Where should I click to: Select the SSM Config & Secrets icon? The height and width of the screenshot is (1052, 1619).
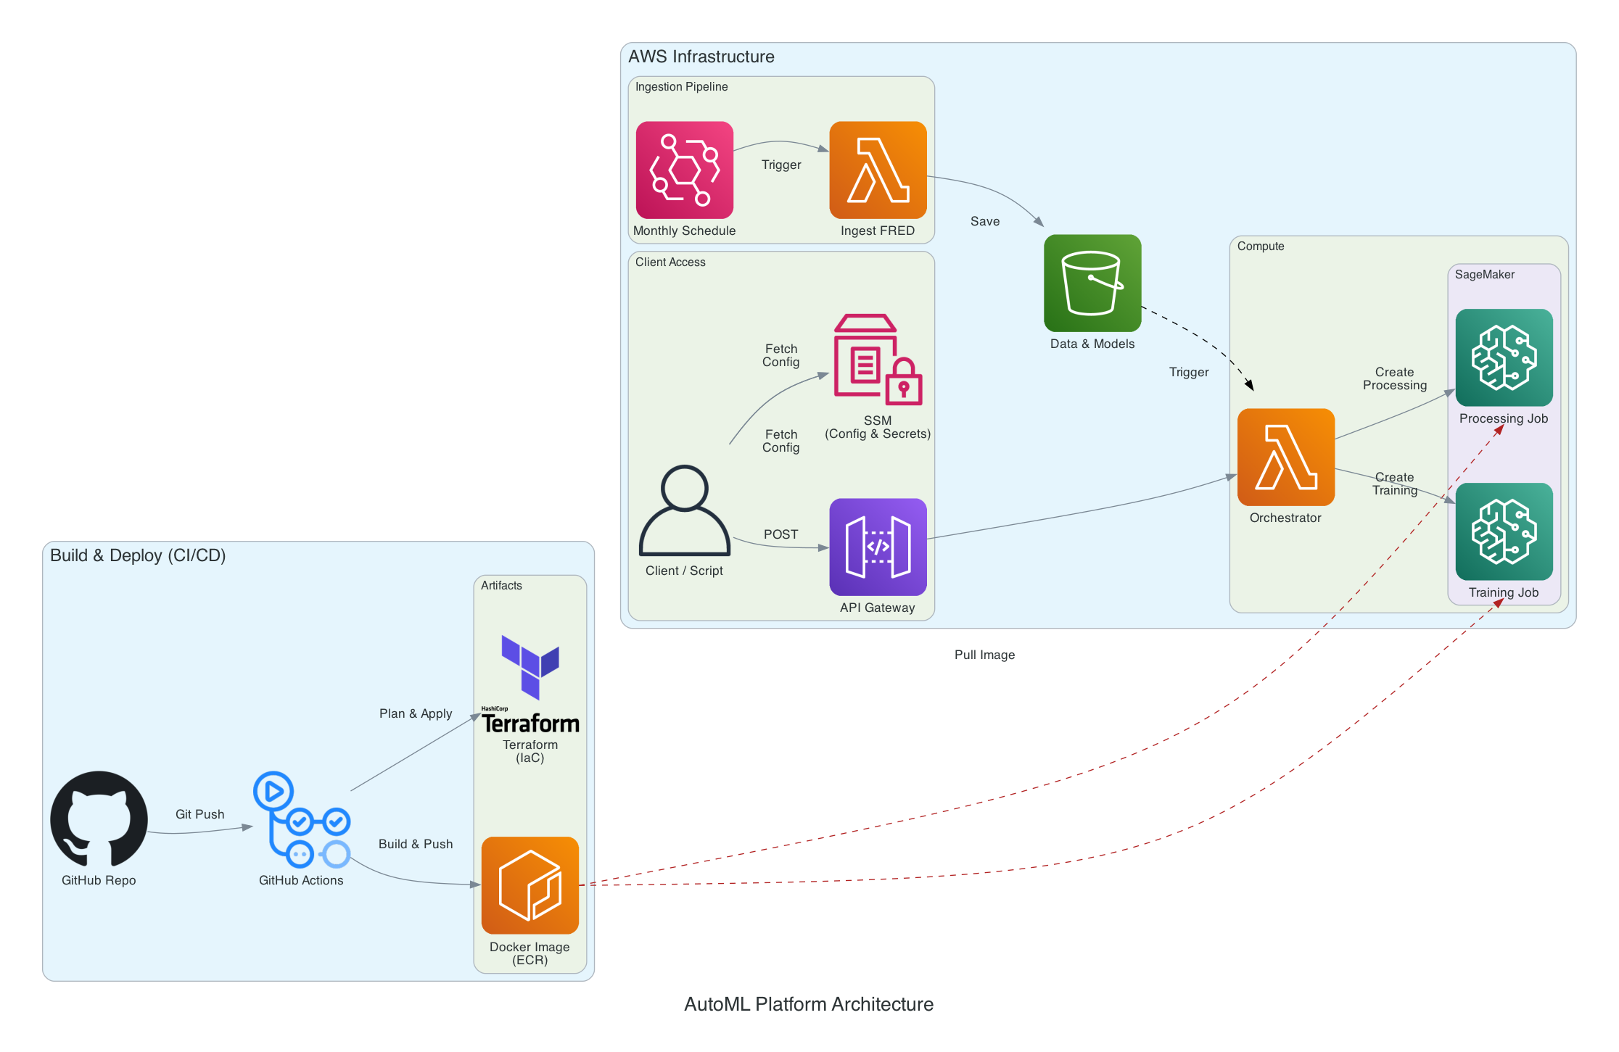point(877,360)
